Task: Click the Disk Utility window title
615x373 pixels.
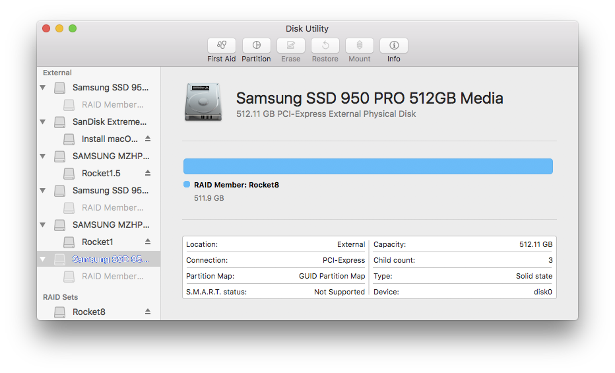Action: pos(307,28)
